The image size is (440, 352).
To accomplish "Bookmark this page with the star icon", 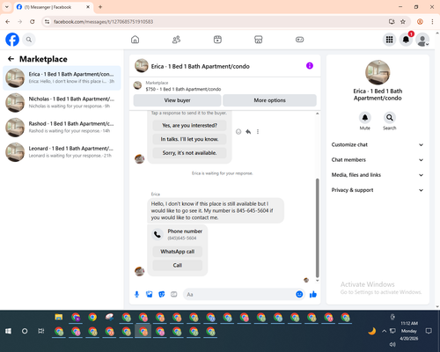I will coord(403,21).
